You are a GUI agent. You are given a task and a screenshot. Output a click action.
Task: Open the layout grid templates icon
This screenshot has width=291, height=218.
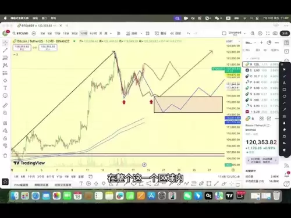point(147,33)
